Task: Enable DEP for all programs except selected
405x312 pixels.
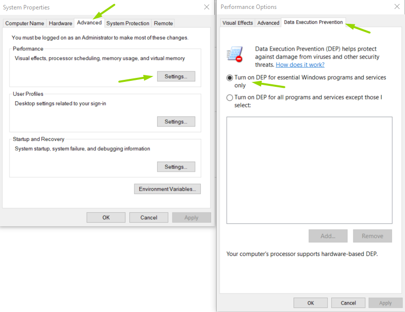Action: tap(230, 98)
